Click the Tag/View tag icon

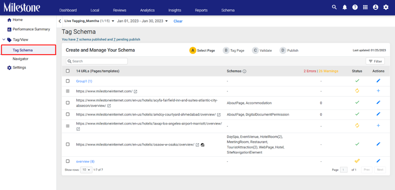(9, 40)
